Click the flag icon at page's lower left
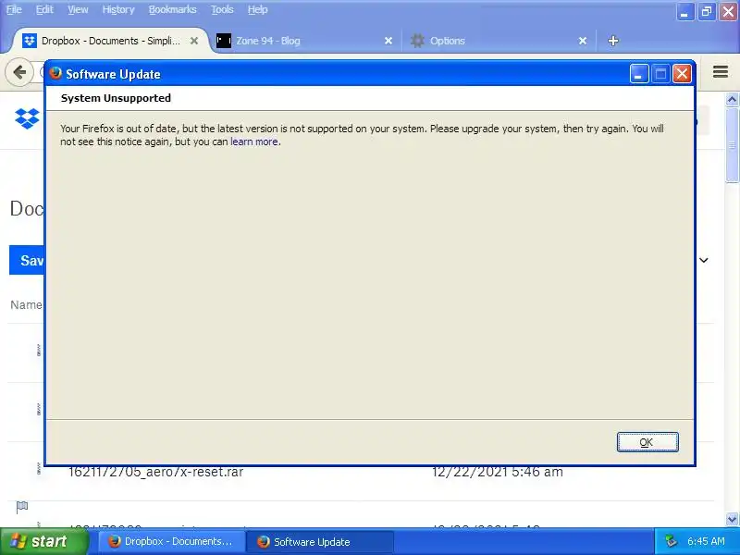 22,507
